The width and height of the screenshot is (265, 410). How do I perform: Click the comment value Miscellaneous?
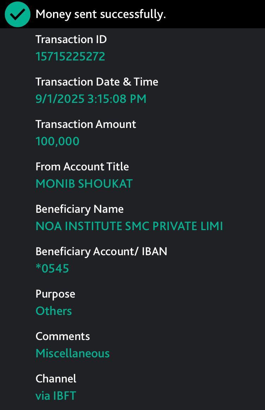(x=73, y=353)
